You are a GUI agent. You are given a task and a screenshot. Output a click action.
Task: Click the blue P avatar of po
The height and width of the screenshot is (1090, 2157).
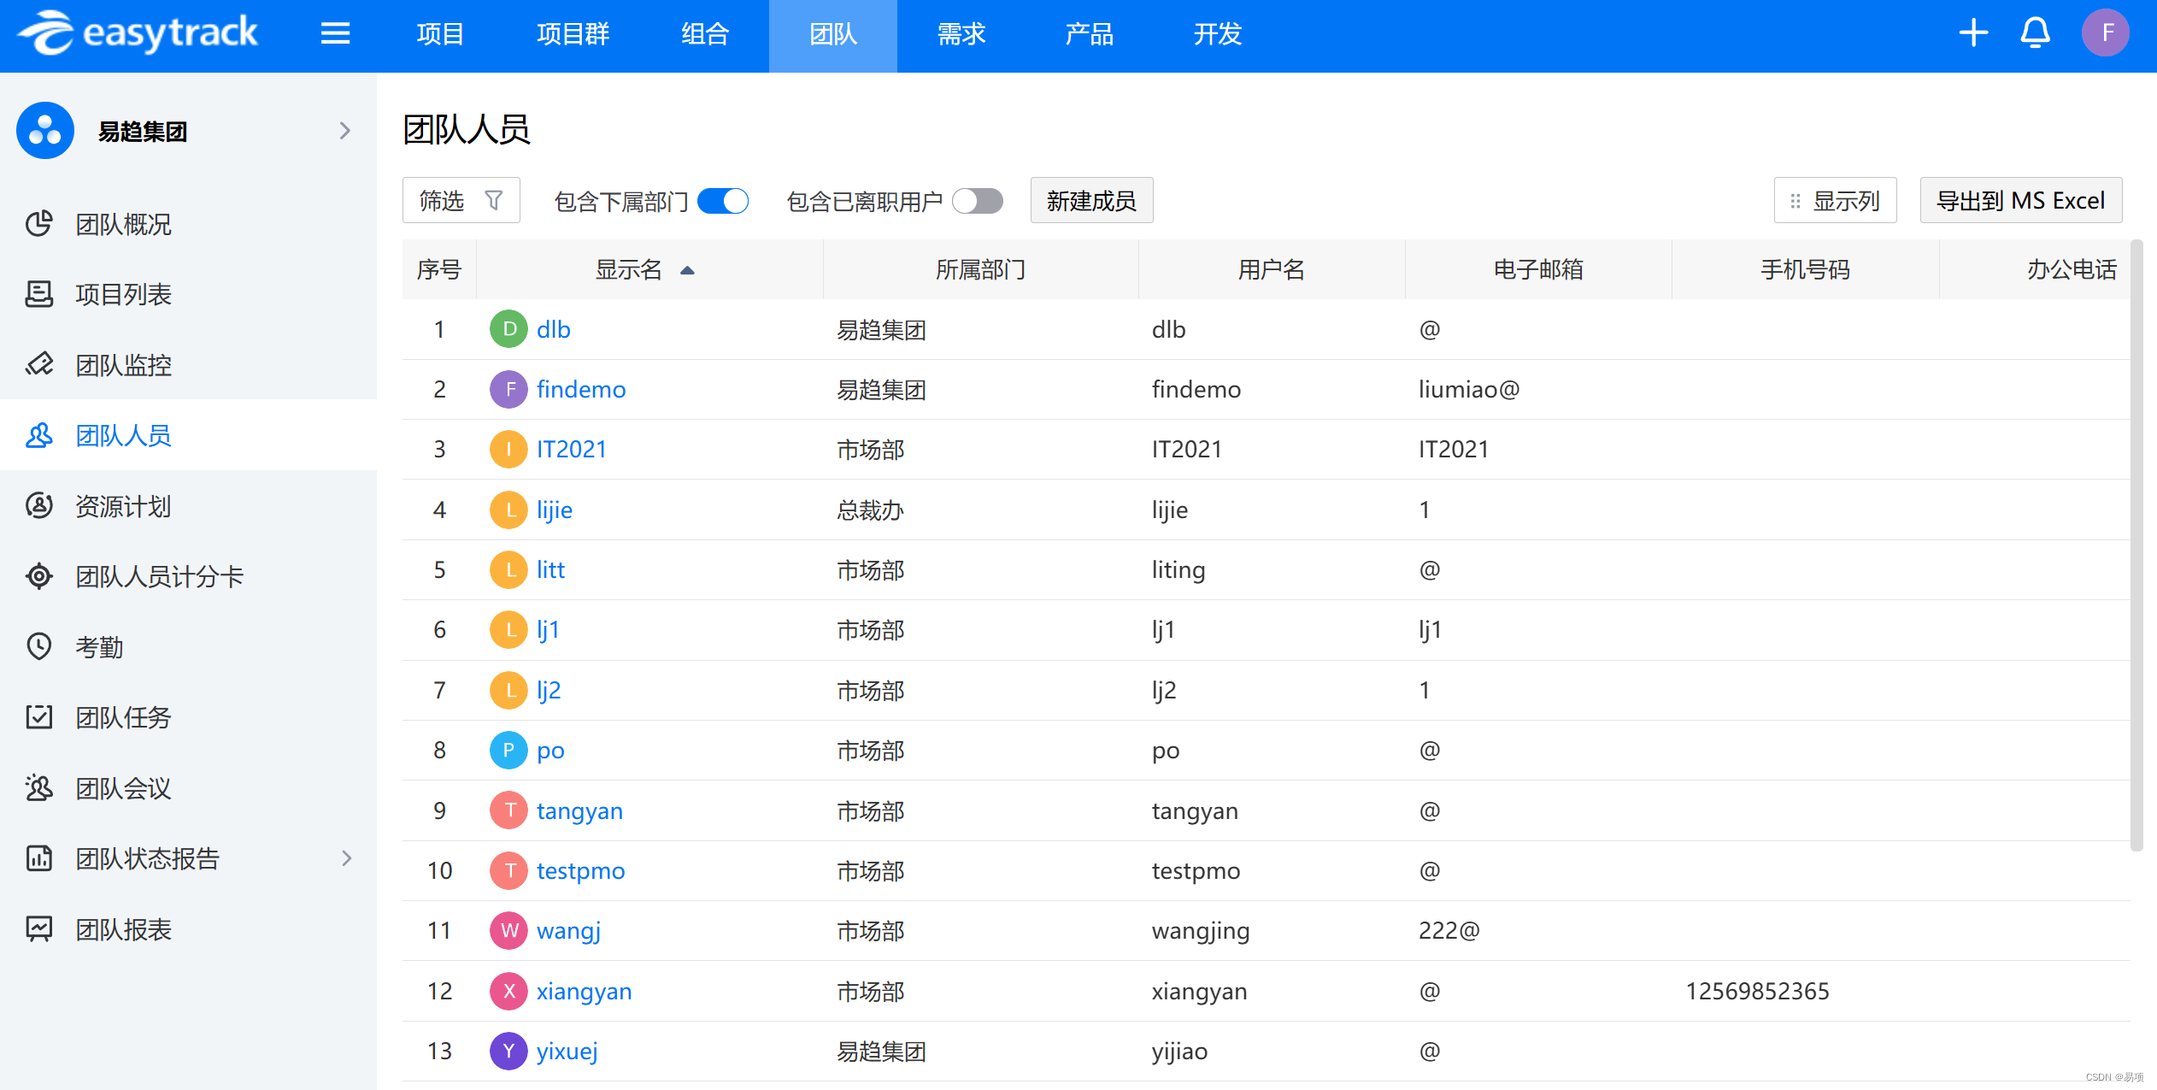(x=509, y=750)
